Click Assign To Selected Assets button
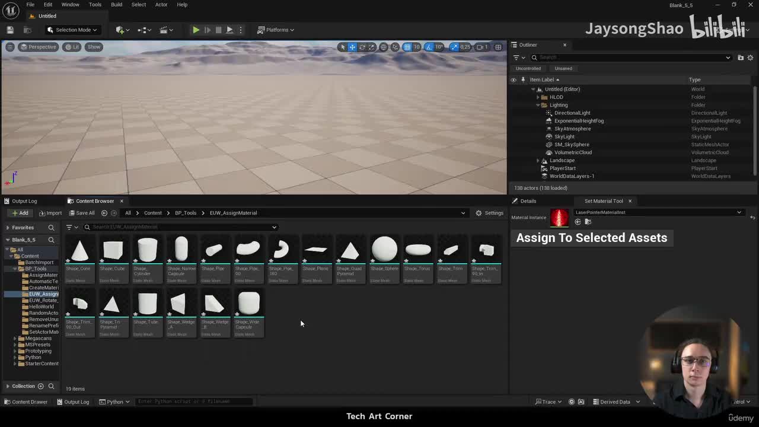Viewport: 759px width, 427px height. 592,238
